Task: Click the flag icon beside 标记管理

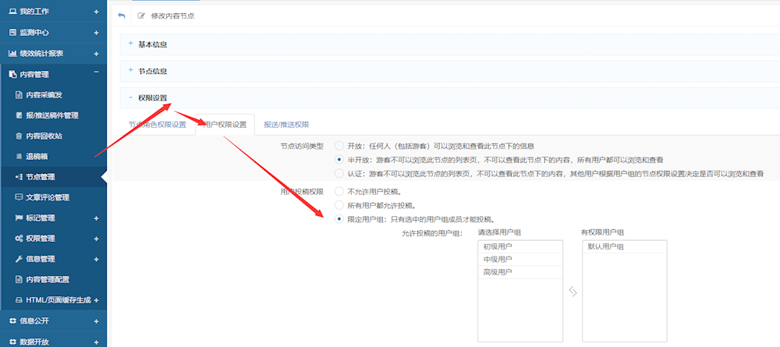Action: pyautogui.click(x=19, y=218)
